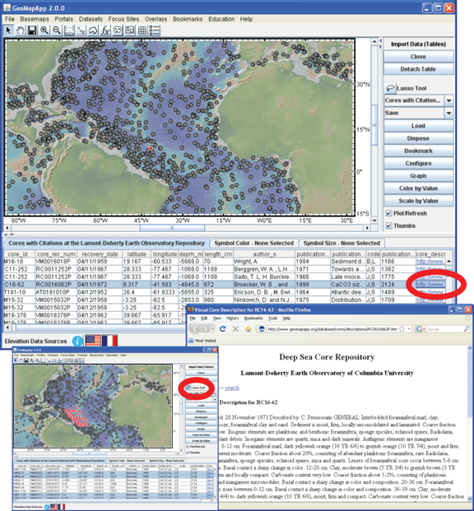Open the Education menu
This screenshot has width=474, height=511.
[221, 19]
